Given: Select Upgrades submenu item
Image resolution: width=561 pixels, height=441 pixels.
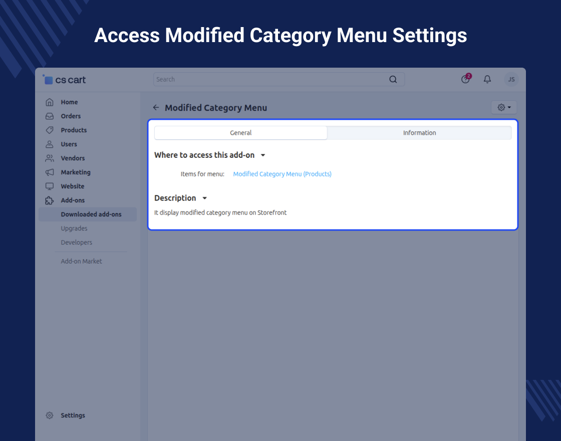Looking at the screenshot, I should coord(74,229).
